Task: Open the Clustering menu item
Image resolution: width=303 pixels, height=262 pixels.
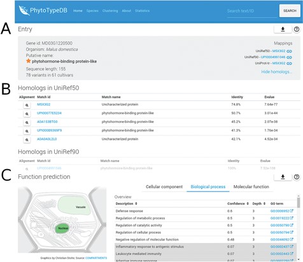Action: click(x=110, y=11)
